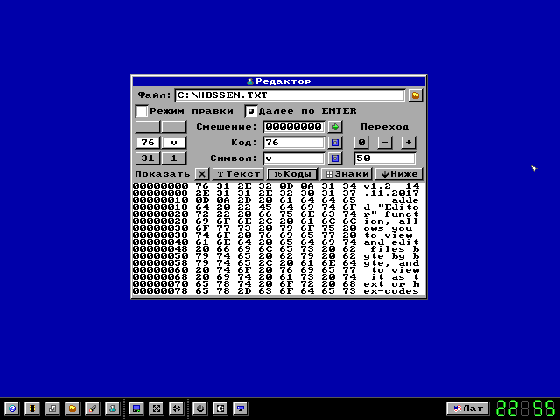560x420 pixels.
Task: Click the paintbrush icon in the taskbar
Action: [x=92, y=408]
